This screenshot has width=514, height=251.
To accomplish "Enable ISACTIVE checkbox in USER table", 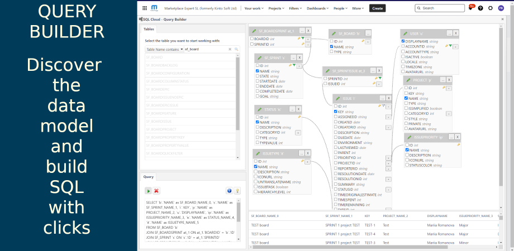I will click(x=403, y=56).
